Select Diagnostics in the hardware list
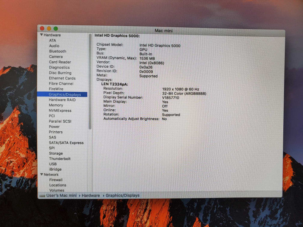Viewport: 303px width, 227px height. [59, 67]
